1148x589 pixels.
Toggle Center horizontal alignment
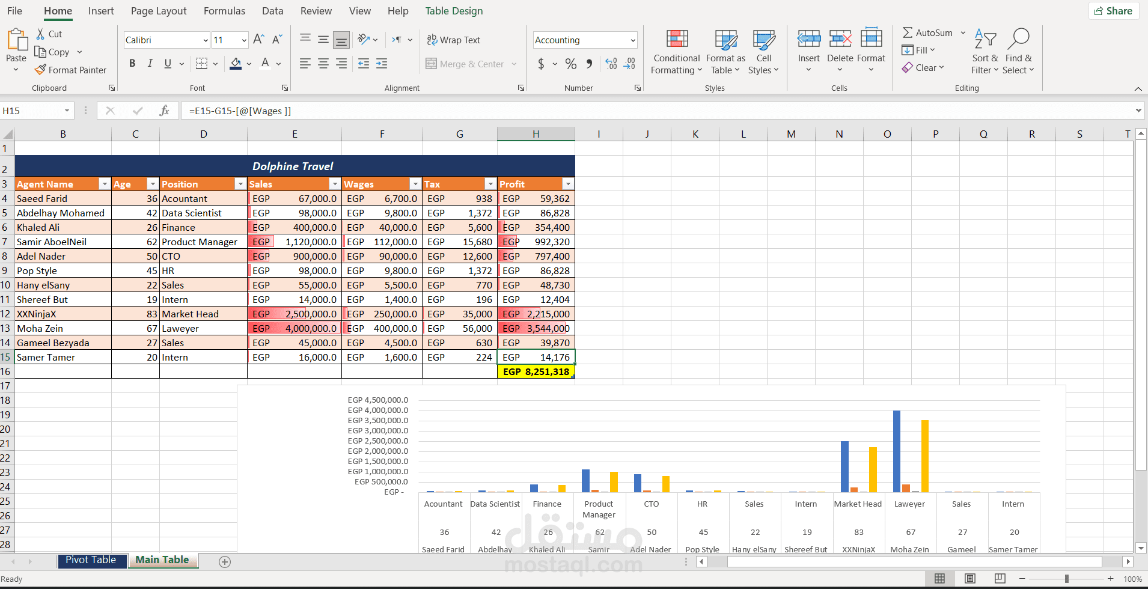[323, 64]
